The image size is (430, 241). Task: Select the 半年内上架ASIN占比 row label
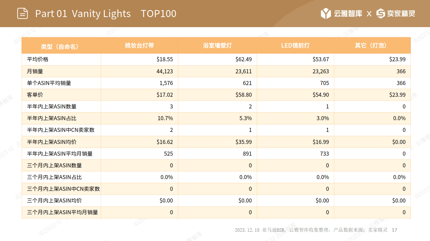(52, 118)
